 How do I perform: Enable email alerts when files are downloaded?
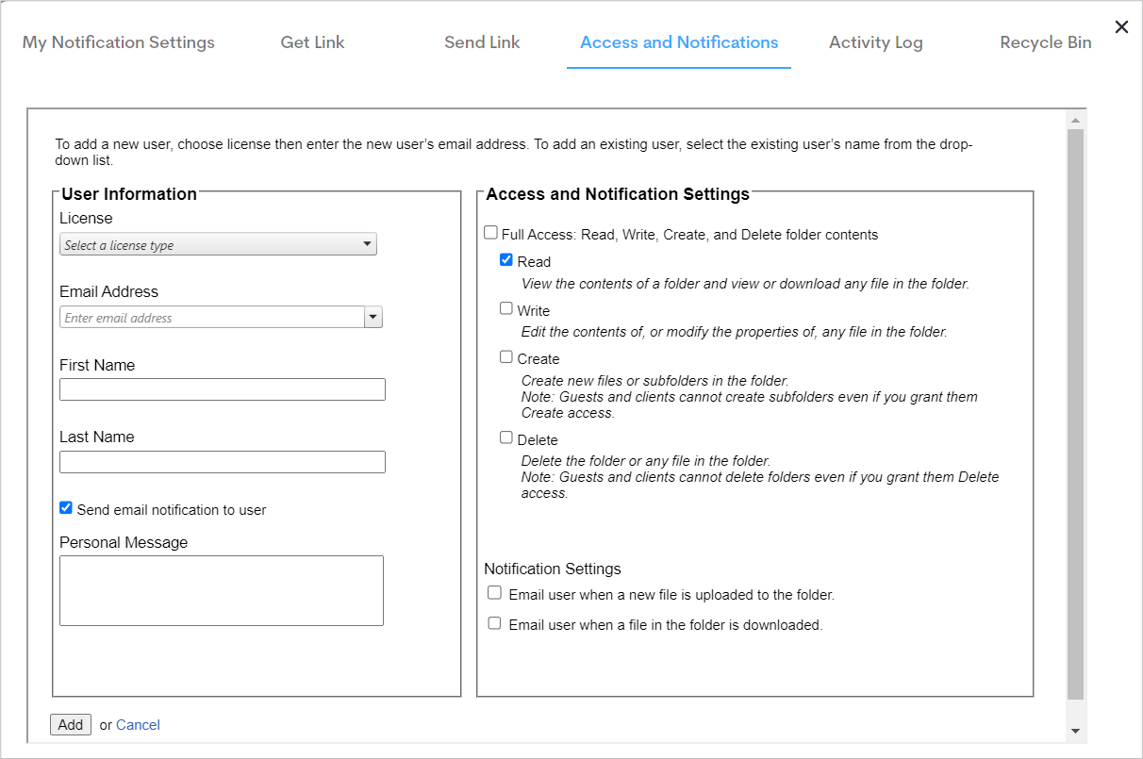point(494,622)
